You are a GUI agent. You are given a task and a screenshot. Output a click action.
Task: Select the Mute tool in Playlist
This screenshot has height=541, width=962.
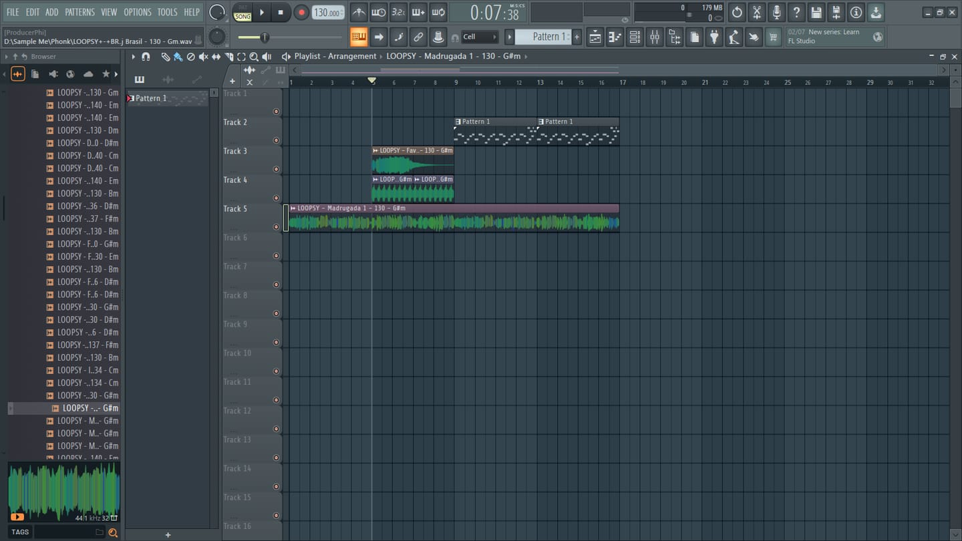tap(203, 57)
